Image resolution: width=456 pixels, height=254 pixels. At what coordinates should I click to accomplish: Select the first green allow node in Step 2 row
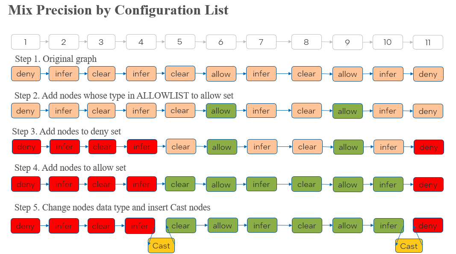click(x=221, y=111)
